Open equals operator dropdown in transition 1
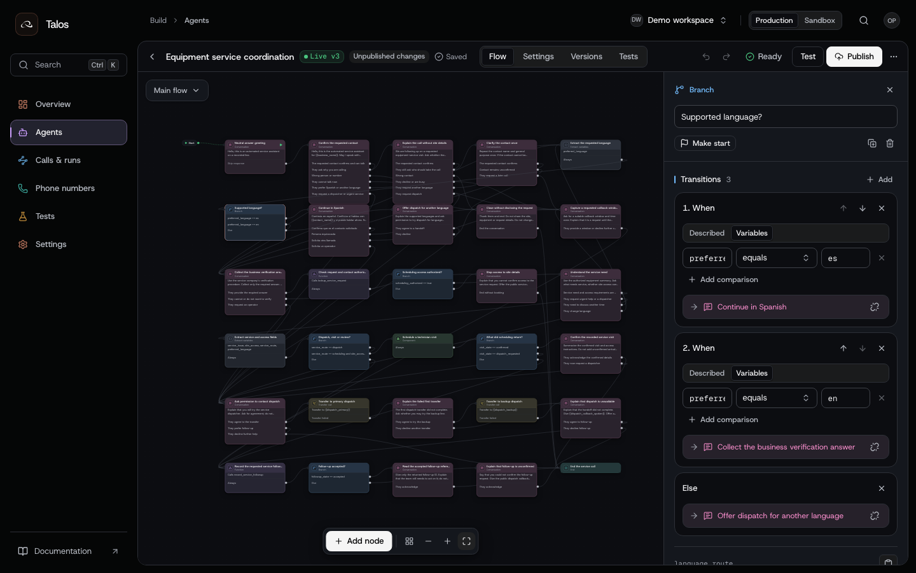916x573 pixels. 776,258
